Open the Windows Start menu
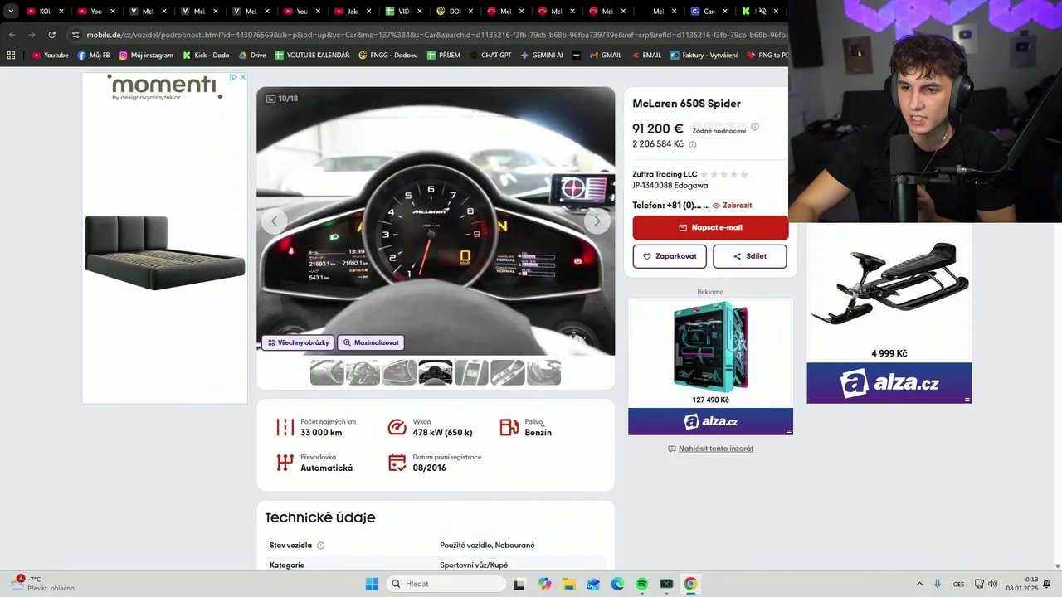 click(x=372, y=584)
